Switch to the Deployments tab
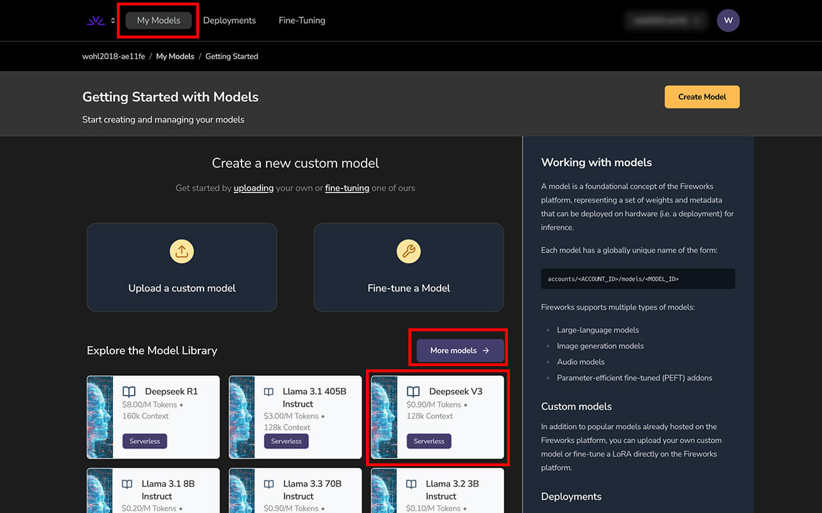822x513 pixels. coord(229,21)
